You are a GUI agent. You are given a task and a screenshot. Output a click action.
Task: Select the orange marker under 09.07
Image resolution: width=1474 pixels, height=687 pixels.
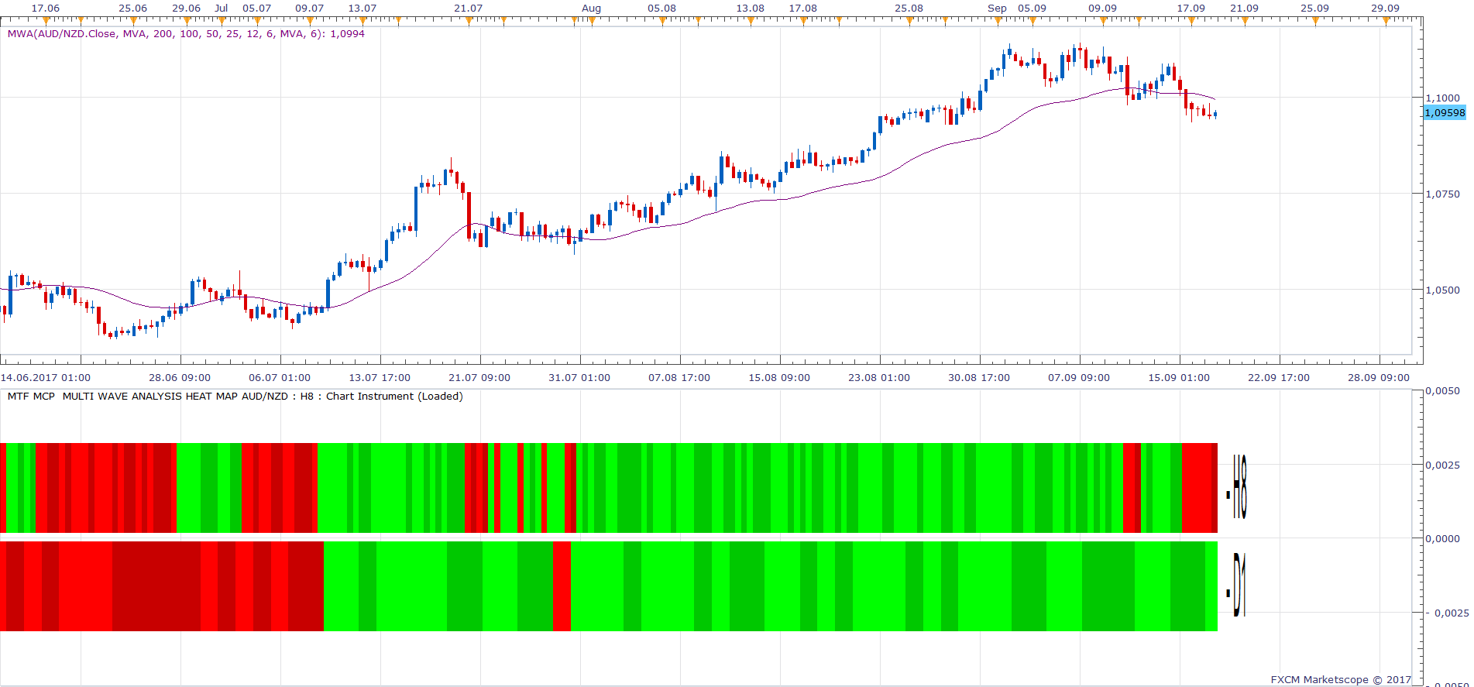[310, 21]
